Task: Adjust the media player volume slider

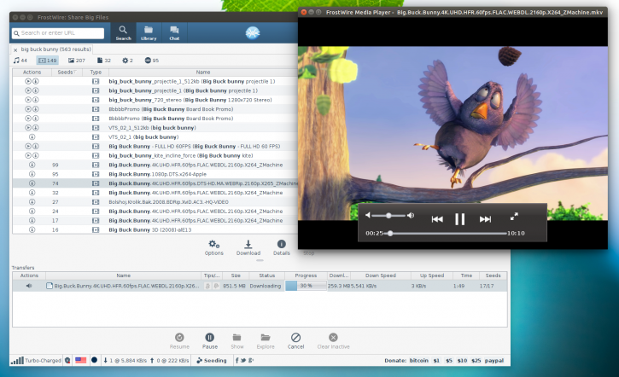Action: pos(388,216)
